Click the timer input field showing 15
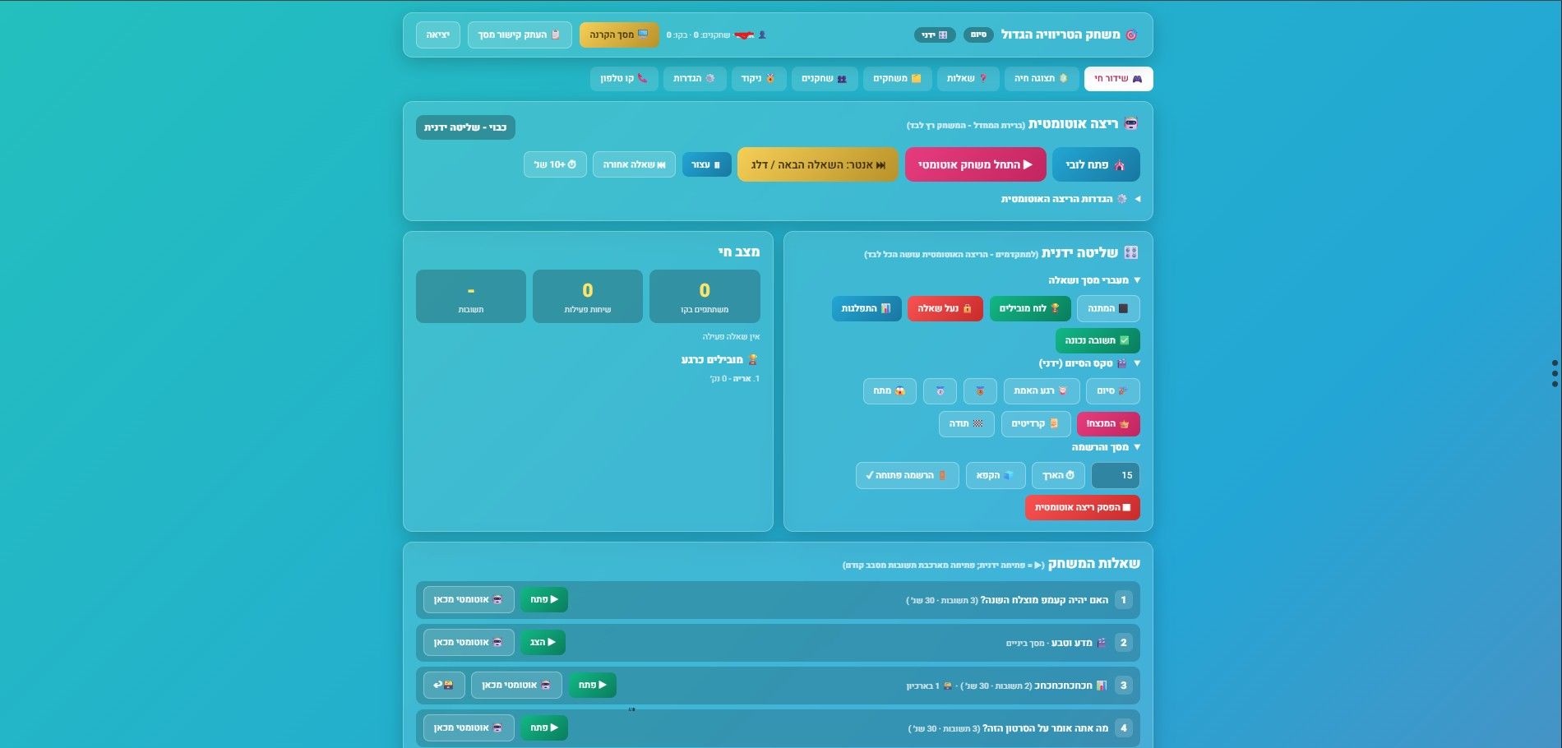Image resolution: width=1562 pixels, height=748 pixels. (1116, 475)
